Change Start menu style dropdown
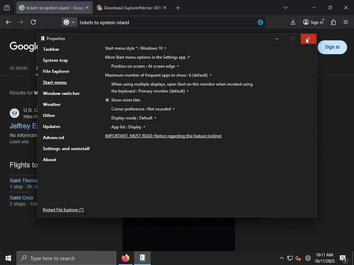Viewport: 354px width, 265px height. [x=136, y=48]
